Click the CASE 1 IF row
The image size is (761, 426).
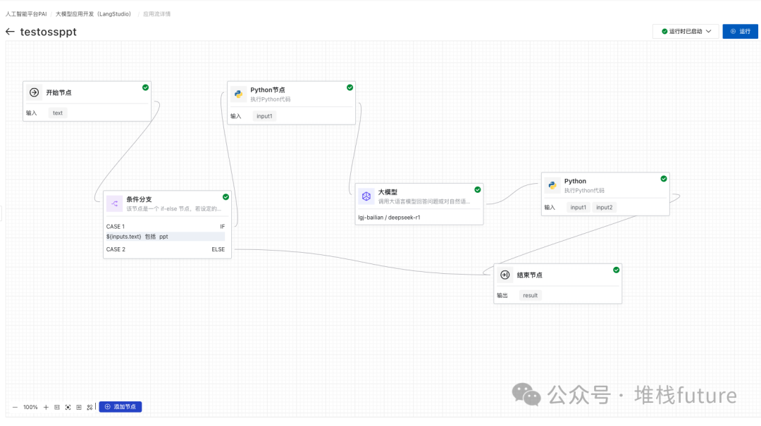(x=166, y=227)
